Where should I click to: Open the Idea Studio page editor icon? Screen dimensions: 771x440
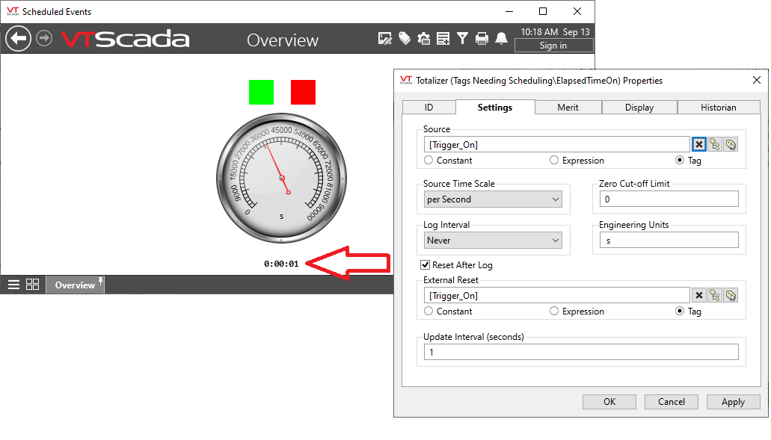pyautogui.click(x=385, y=38)
